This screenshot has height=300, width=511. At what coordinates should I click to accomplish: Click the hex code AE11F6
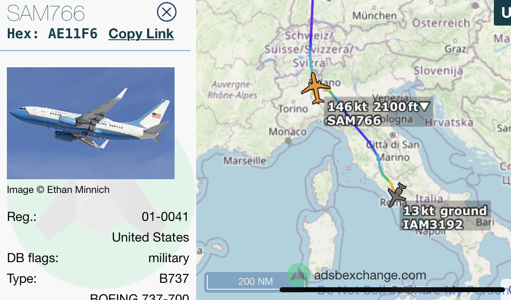[x=73, y=33]
